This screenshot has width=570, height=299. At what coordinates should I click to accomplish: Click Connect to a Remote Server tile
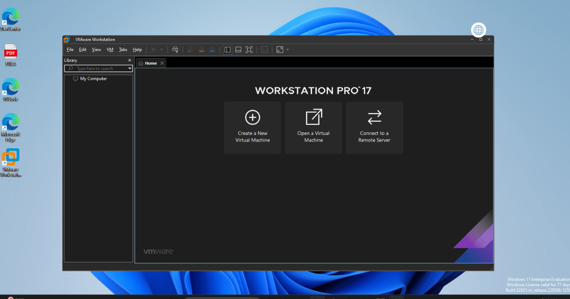(374, 128)
